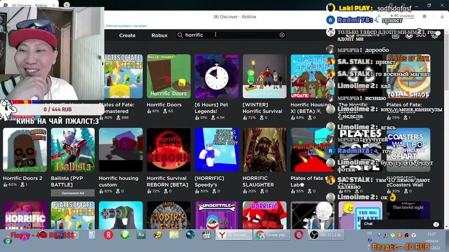Open the Roblox settings gear icon
The height and width of the screenshot is (252, 449).
pyautogui.click(x=434, y=35)
